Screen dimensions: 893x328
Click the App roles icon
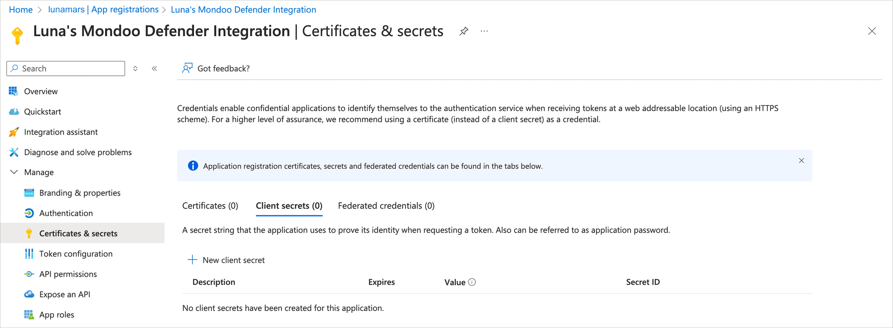coord(29,314)
